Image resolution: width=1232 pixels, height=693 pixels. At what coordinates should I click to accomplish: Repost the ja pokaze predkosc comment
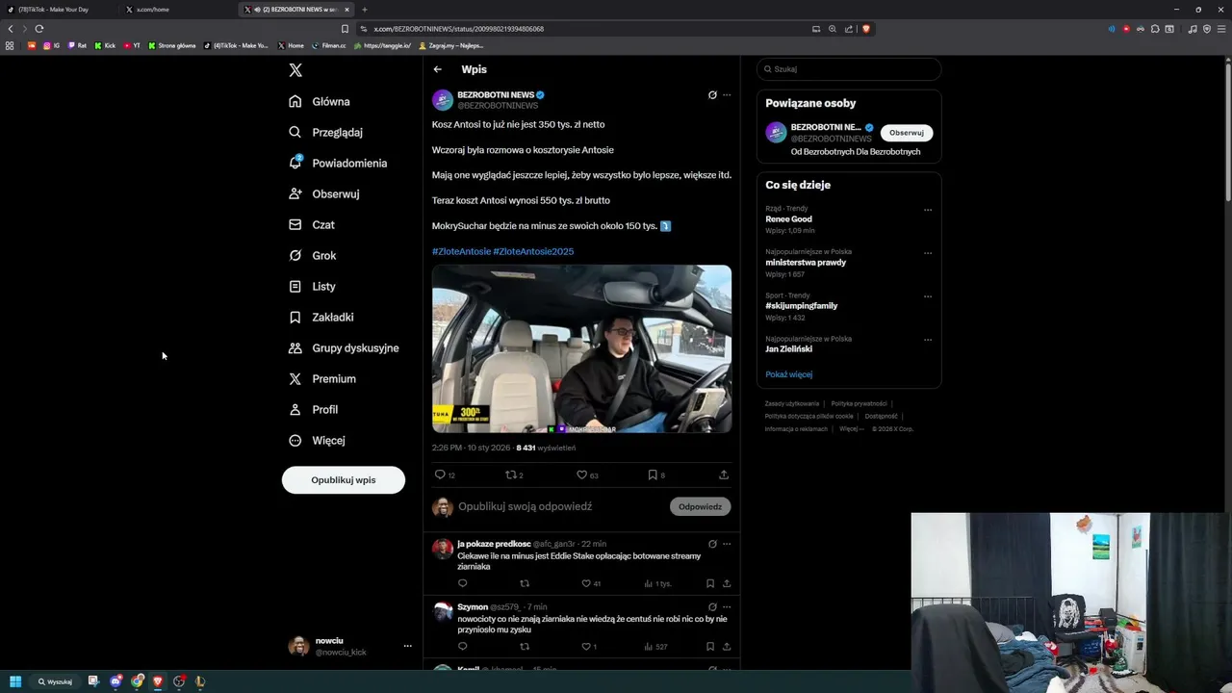pos(525,583)
